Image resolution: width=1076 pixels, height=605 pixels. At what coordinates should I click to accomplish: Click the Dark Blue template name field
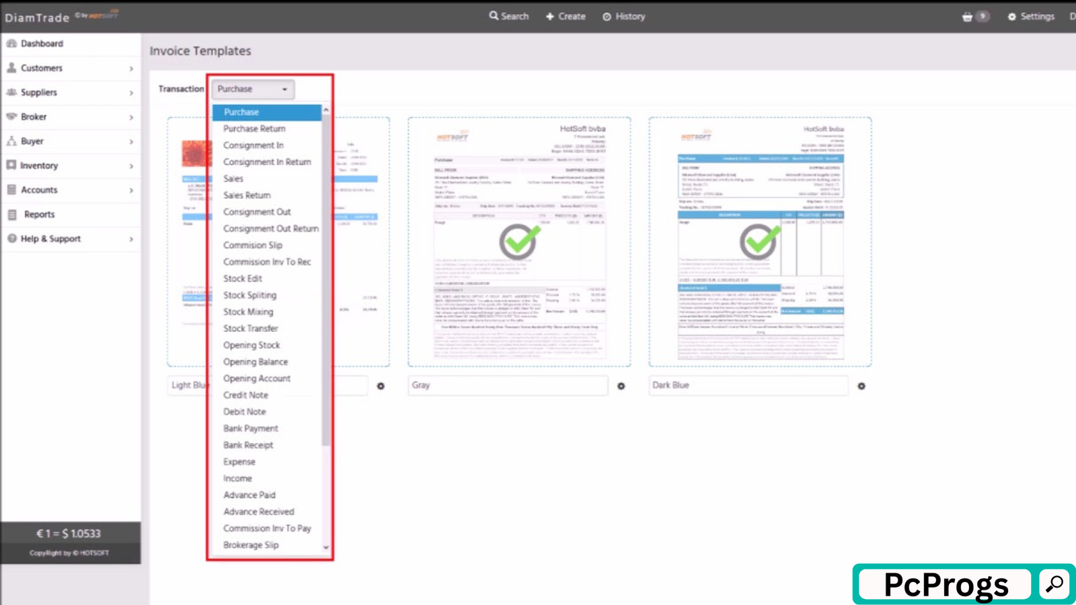[748, 385]
